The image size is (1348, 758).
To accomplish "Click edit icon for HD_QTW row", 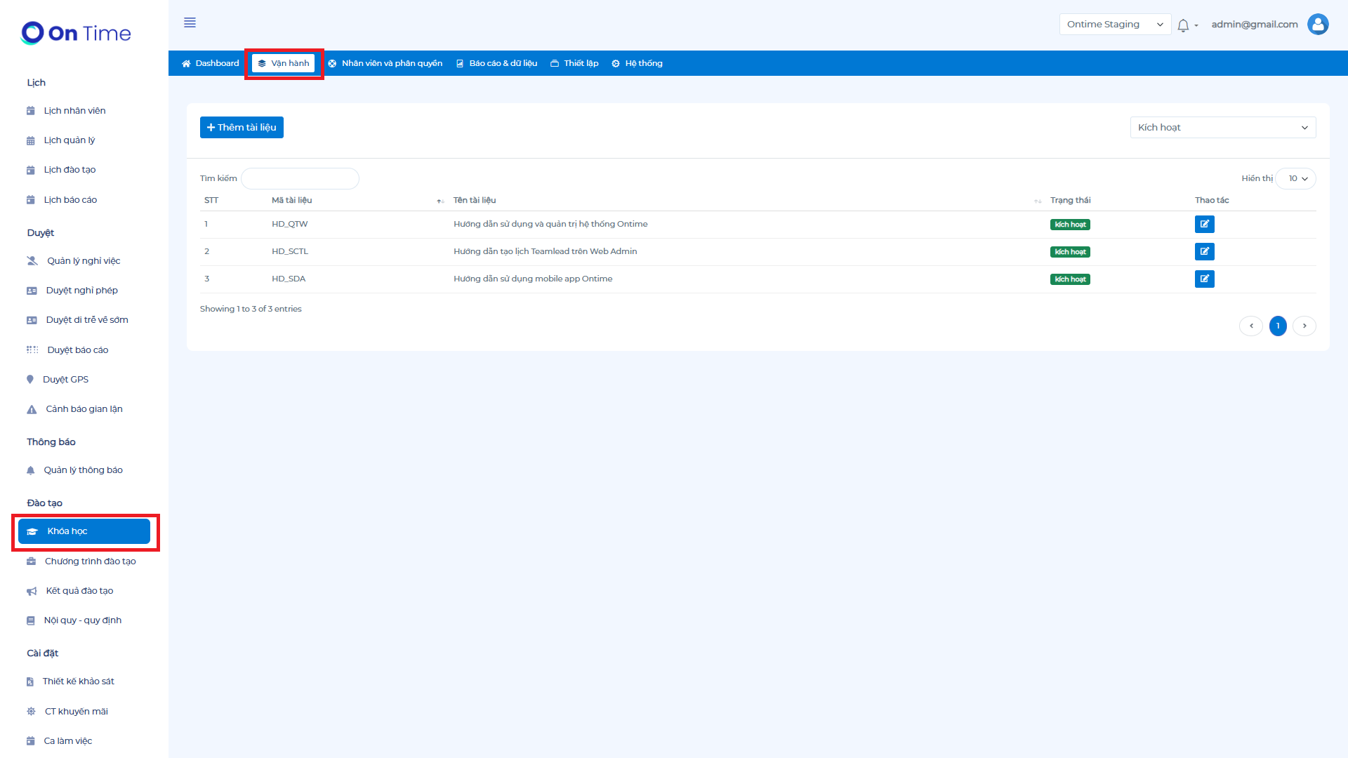I will [1204, 225].
